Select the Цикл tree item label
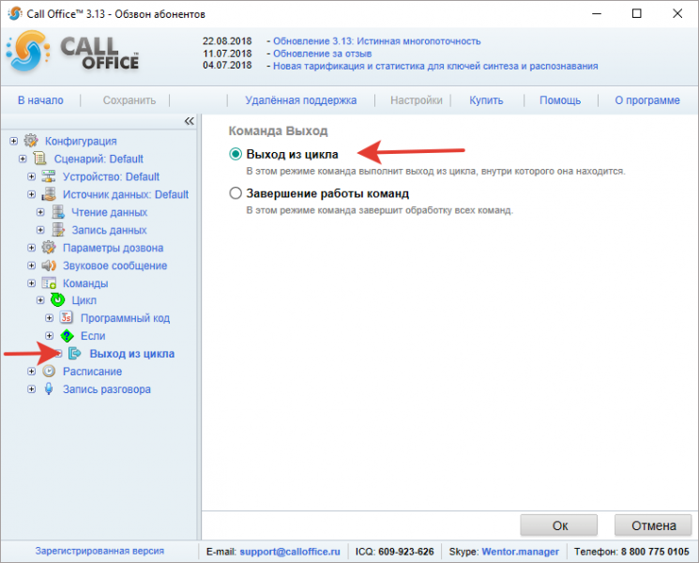 pos(84,300)
